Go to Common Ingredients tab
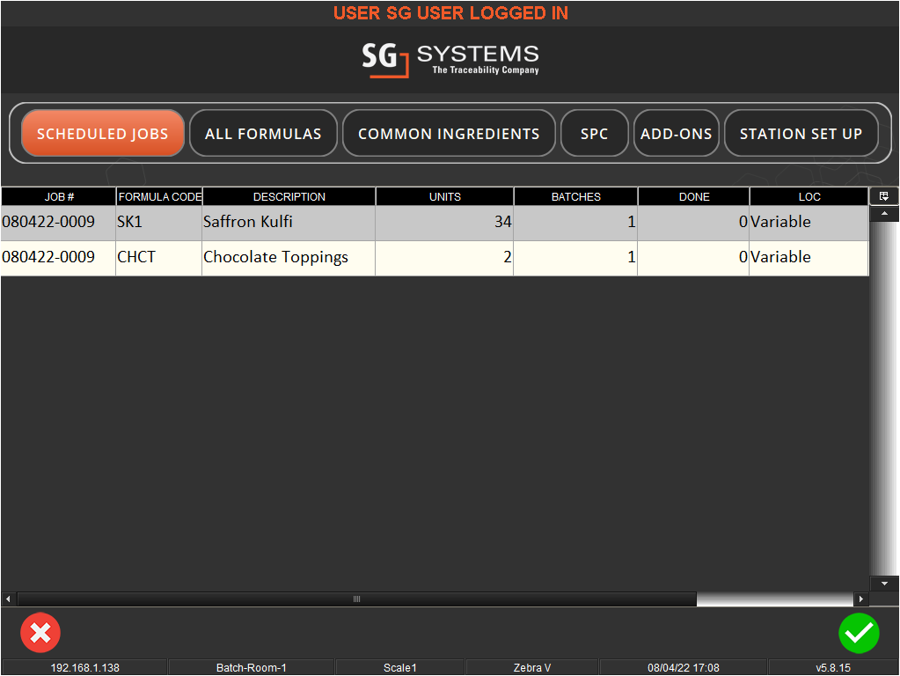The width and height of the screenshot is (900, 676). tap(449, 133)
